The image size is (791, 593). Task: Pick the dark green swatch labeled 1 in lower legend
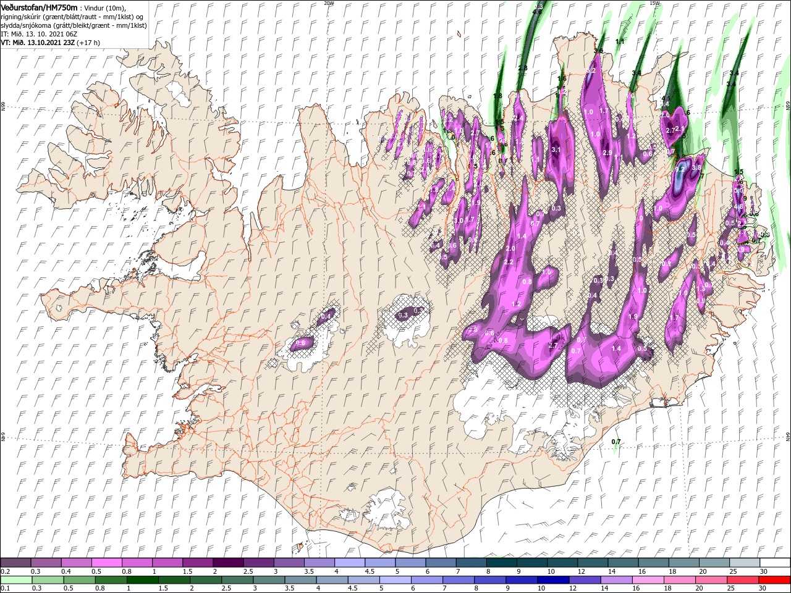coord(143,579)
